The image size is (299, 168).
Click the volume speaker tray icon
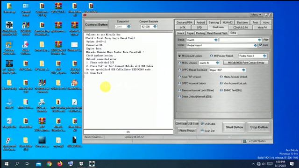[263, 164]
